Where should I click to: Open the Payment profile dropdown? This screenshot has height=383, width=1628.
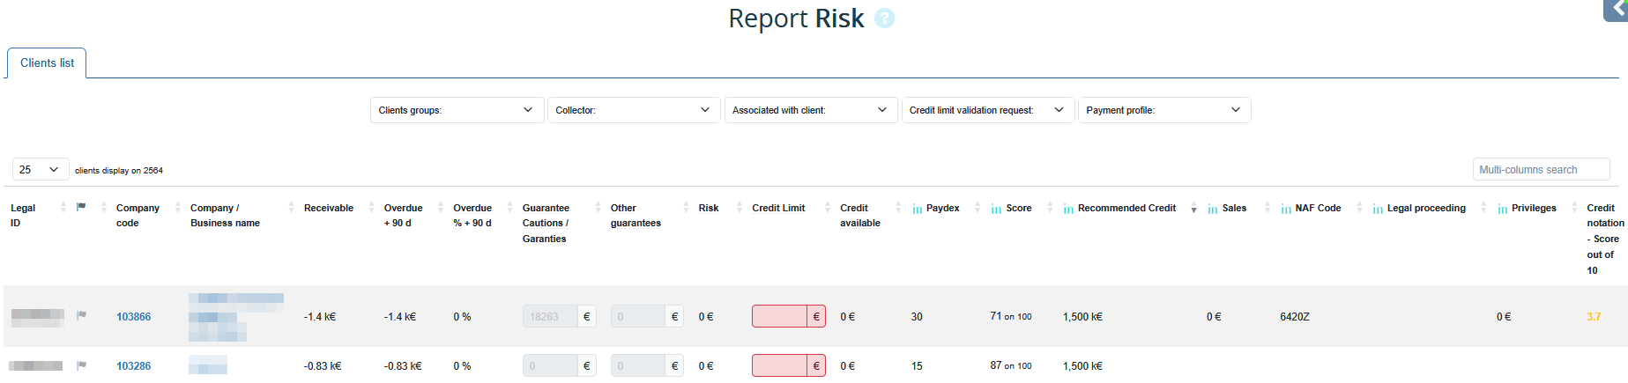(1163, 110)
